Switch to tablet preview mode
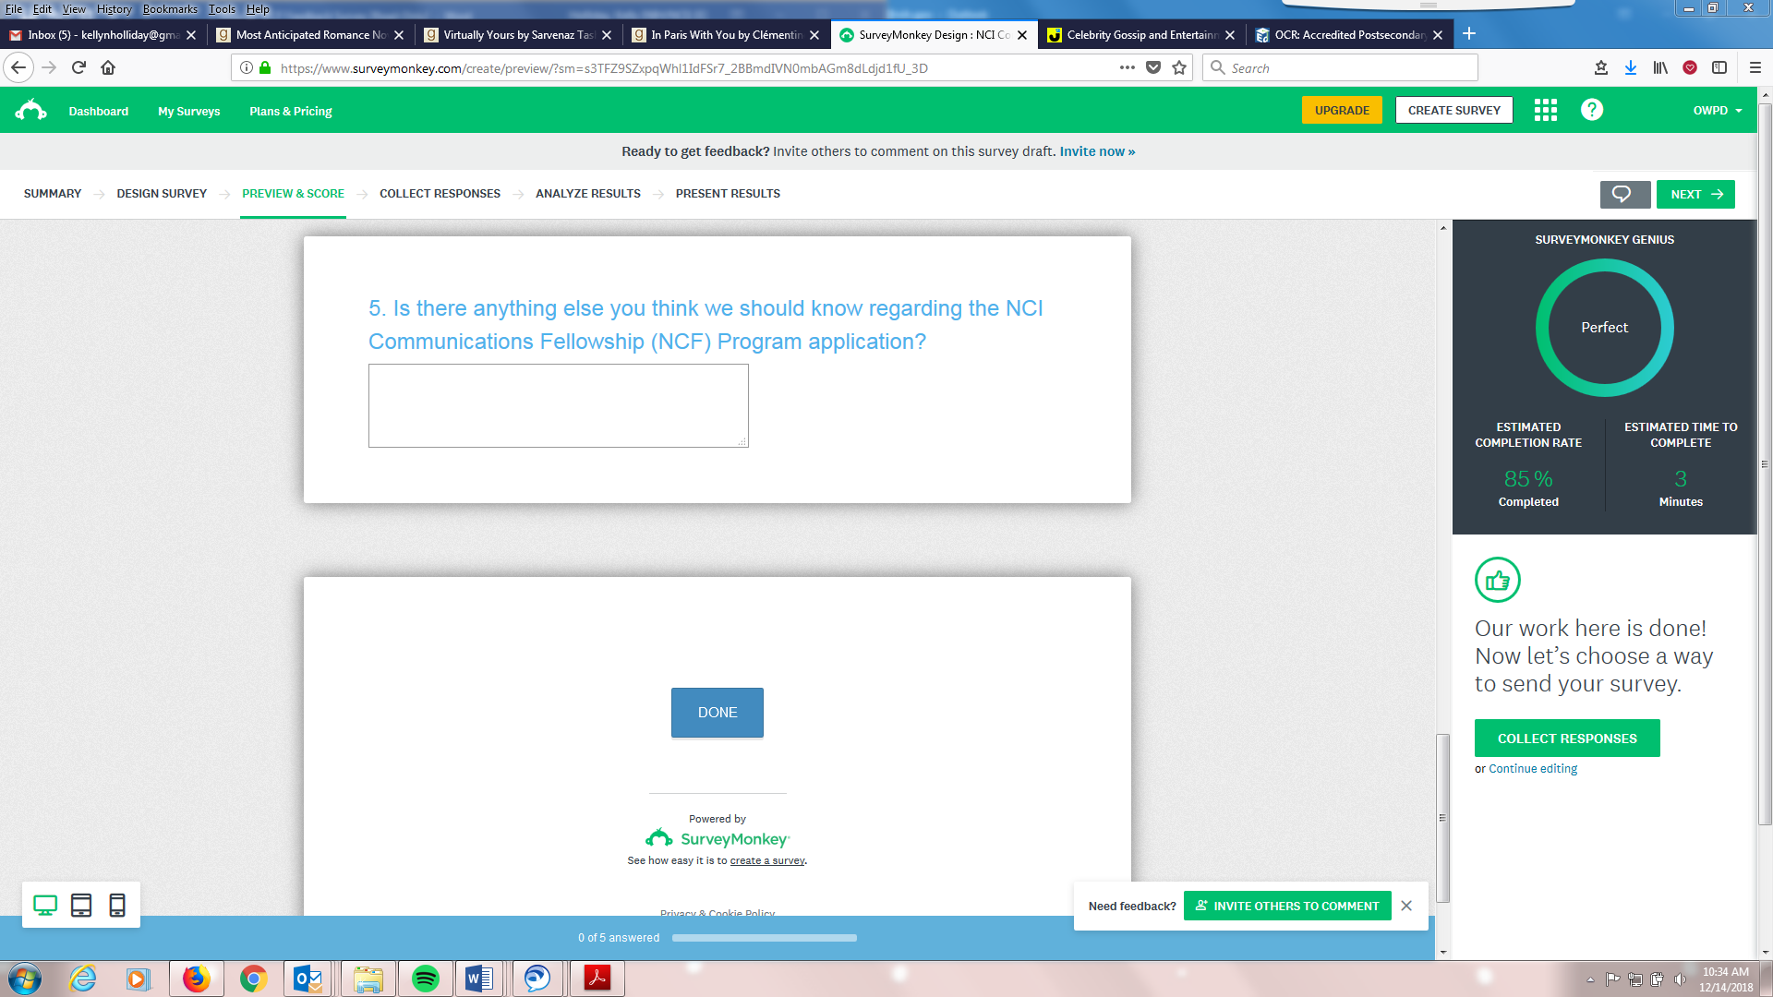The height and width of the screenshot is (997, 1773). coord(81,906)
